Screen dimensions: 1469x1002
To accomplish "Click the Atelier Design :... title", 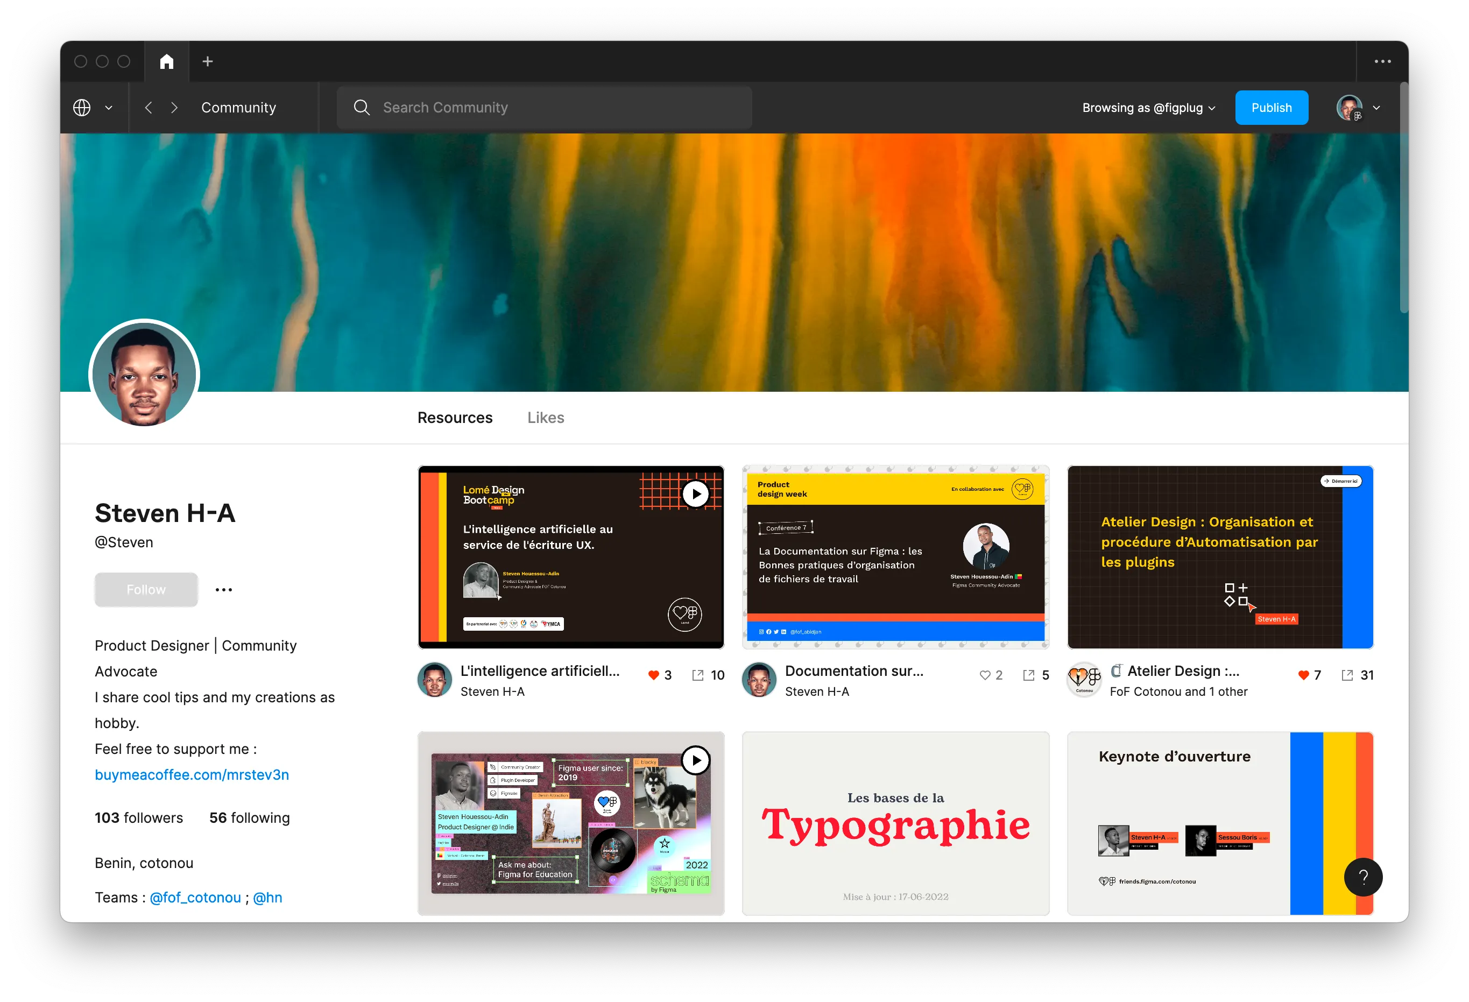I will pyautogui.click(x=1183, y=672).
